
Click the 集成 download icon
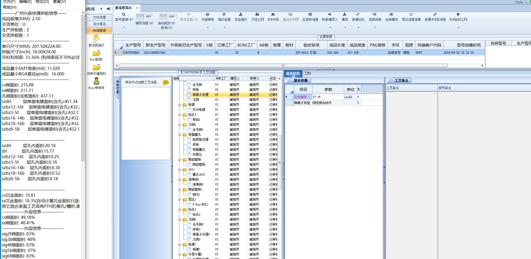tap(345, 14)
